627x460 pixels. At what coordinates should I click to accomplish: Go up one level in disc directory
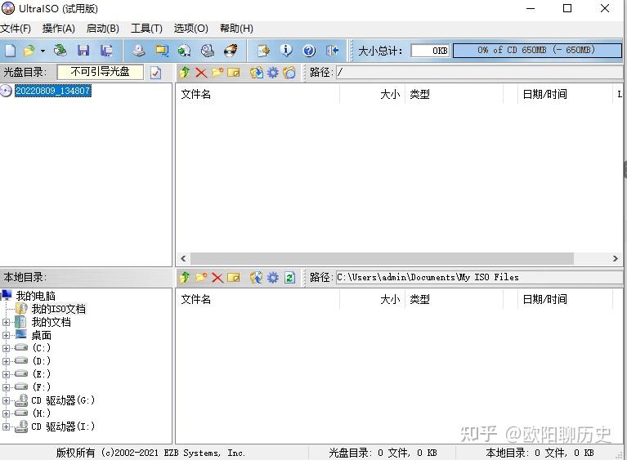pyautogui.click(x=185, y=73)
